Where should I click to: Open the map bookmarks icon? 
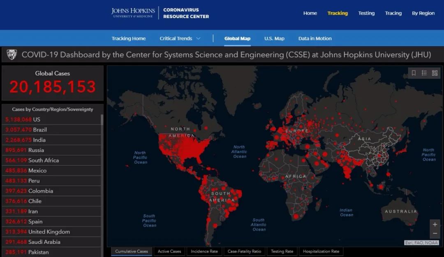(x=414, y=73)
